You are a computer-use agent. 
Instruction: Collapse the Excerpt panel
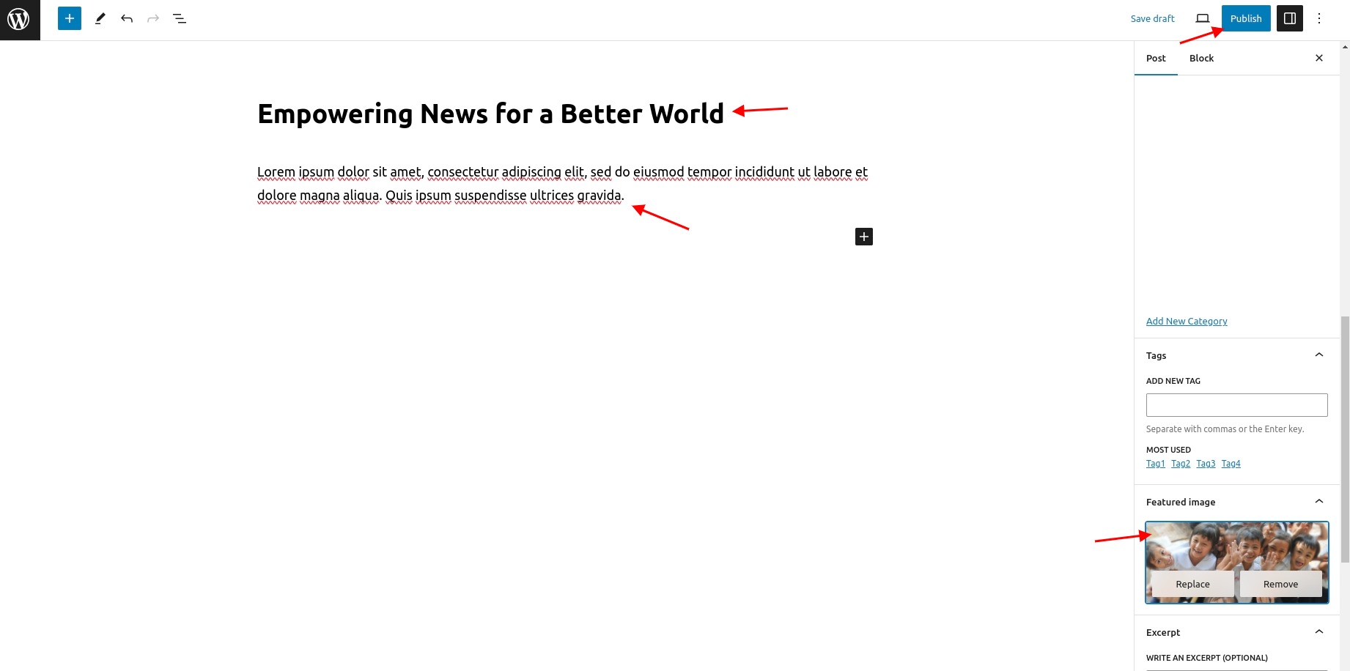pos(1319,632)
